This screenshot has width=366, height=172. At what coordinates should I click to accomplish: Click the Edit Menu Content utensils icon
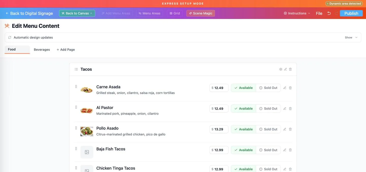7,26
